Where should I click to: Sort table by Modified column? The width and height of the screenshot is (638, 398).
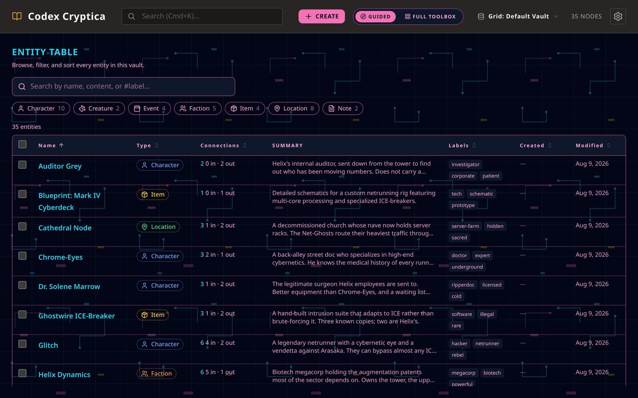(x=593, y=146)
